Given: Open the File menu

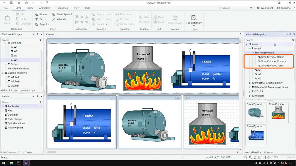Looking at the screenshot, I should tap(6, 8).
